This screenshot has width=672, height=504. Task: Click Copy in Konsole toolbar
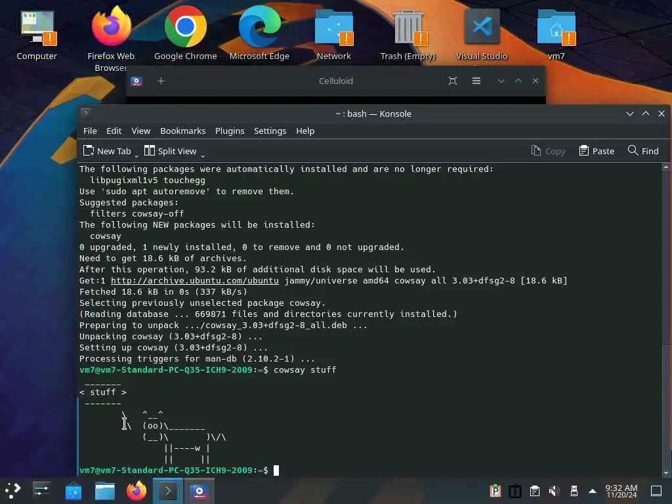[548, 151]
